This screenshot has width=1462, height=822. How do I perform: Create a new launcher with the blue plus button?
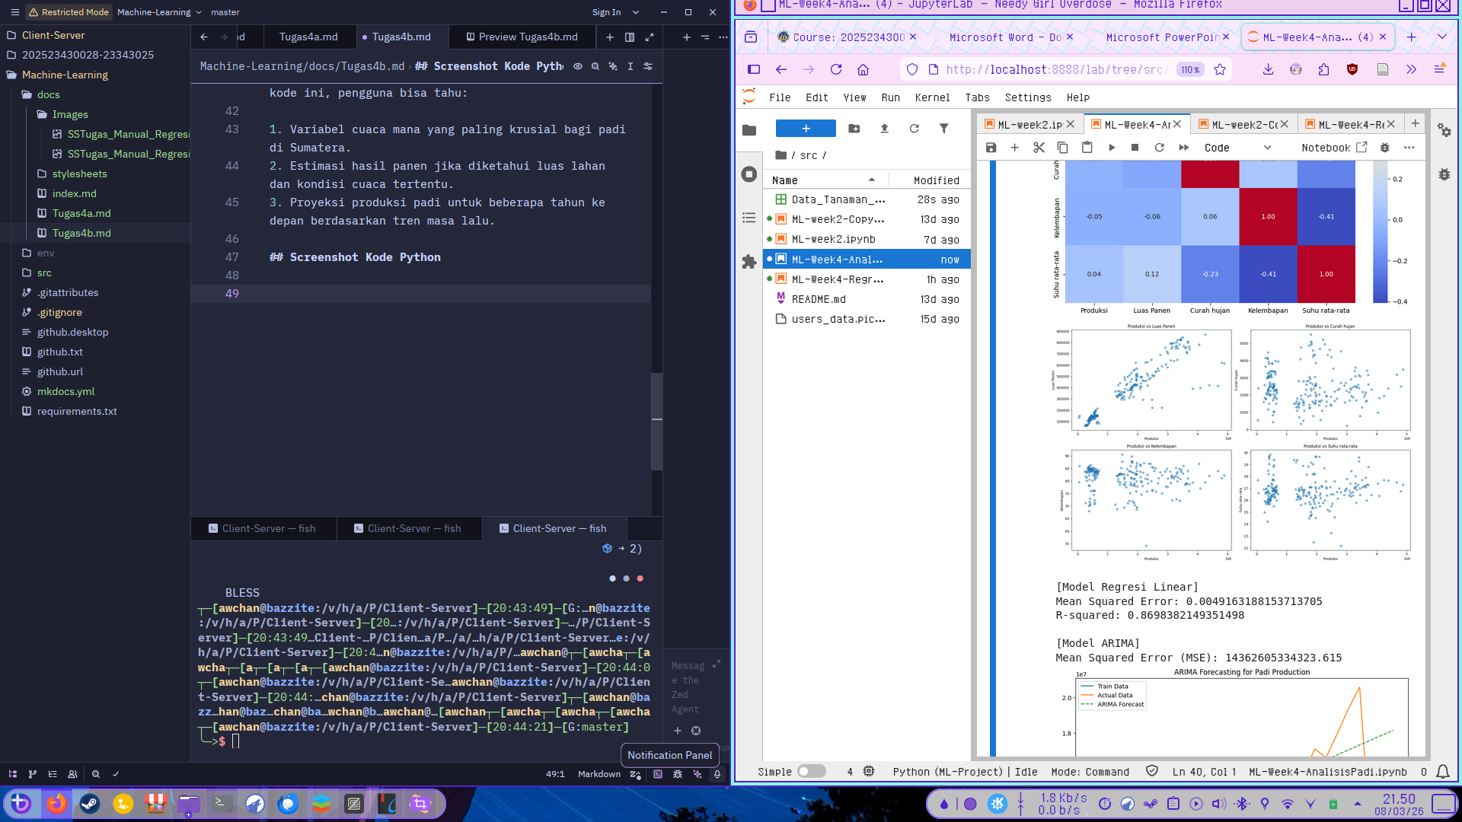point(805,128)
